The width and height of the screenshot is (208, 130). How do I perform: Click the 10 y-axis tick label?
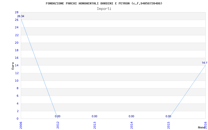tap(17, 81)
